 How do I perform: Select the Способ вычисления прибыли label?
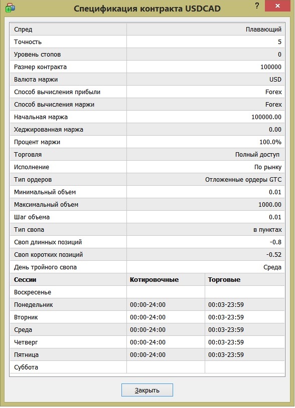57,92
